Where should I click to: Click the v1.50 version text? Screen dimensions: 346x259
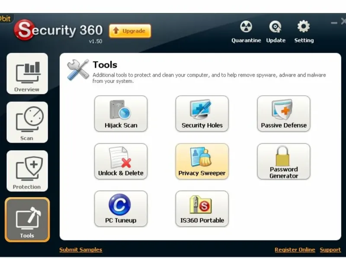(95, 41)
